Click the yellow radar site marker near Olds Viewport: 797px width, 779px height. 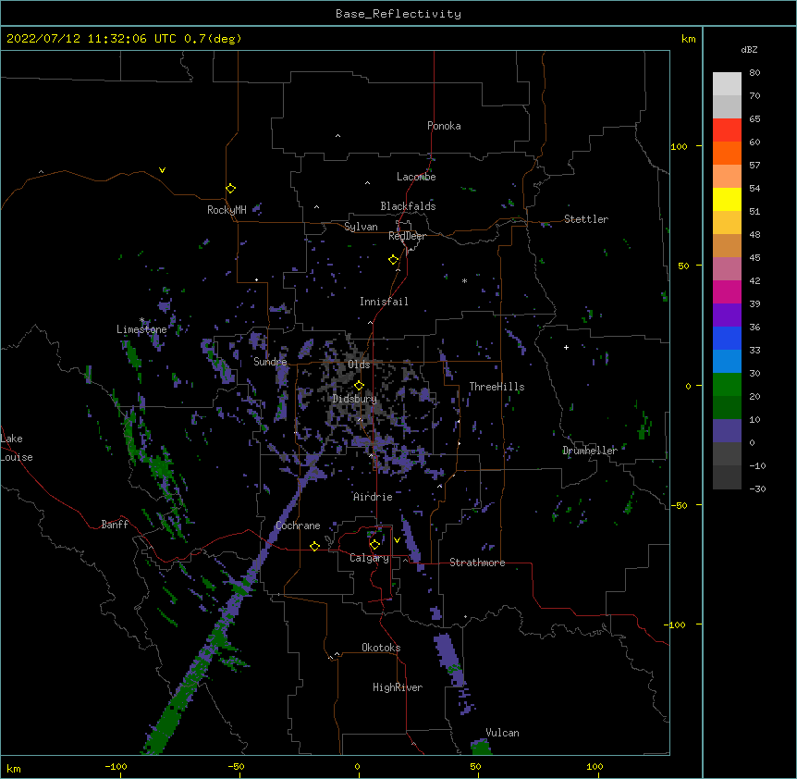[x=359, y=386]
